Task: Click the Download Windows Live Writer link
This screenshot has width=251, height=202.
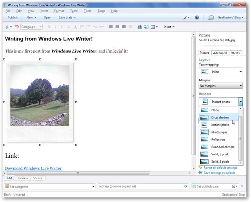Action: pyautogui.click(x=33, y=168)
